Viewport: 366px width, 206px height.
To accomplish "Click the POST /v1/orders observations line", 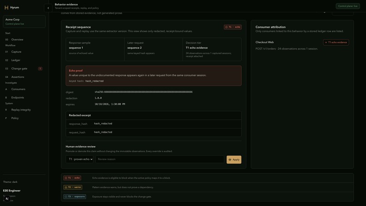I will (x=287, y=49).
